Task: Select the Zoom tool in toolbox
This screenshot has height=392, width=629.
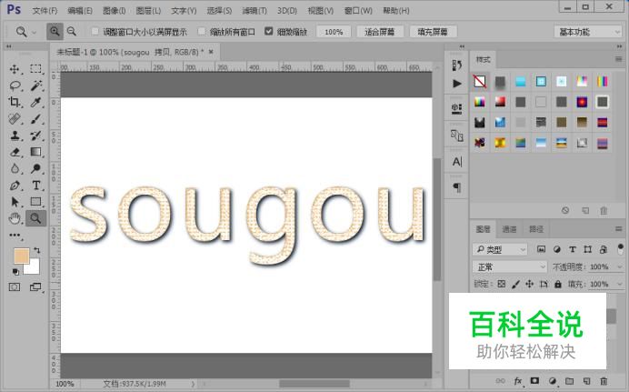Action: tap(35, 218)
